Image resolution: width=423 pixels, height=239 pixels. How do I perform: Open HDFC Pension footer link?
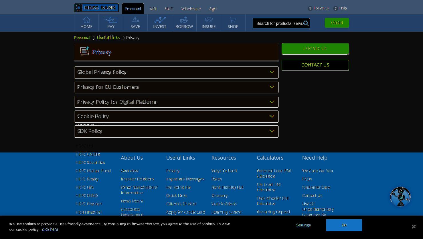[x=89, y=204]
